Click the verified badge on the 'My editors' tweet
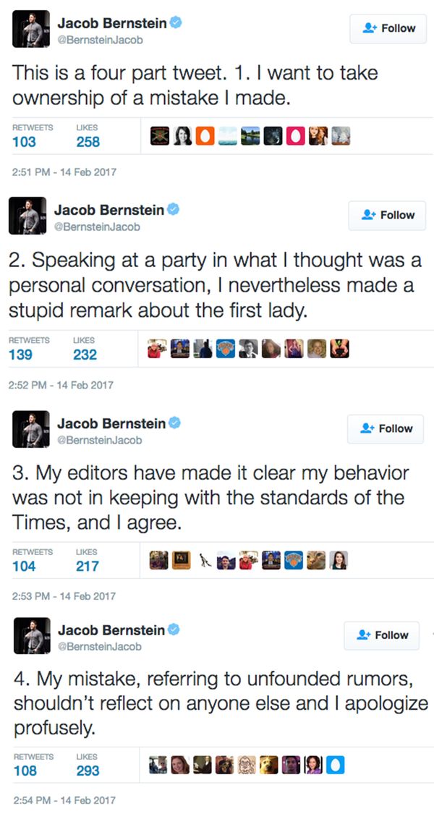The width and height of the screenshot is (434, 814). click(174, 423)
